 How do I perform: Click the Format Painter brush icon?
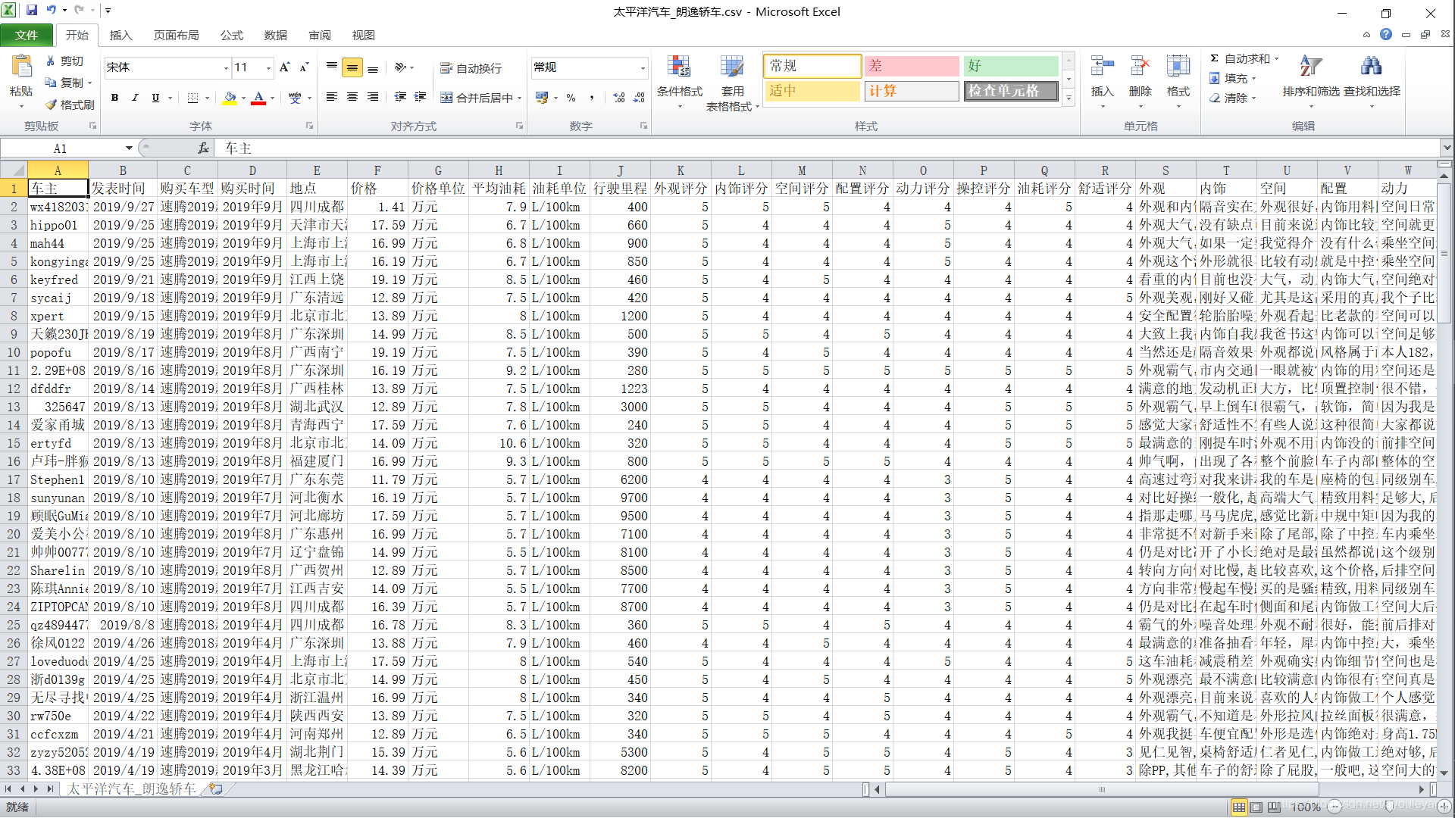click(x=51, y=105)
